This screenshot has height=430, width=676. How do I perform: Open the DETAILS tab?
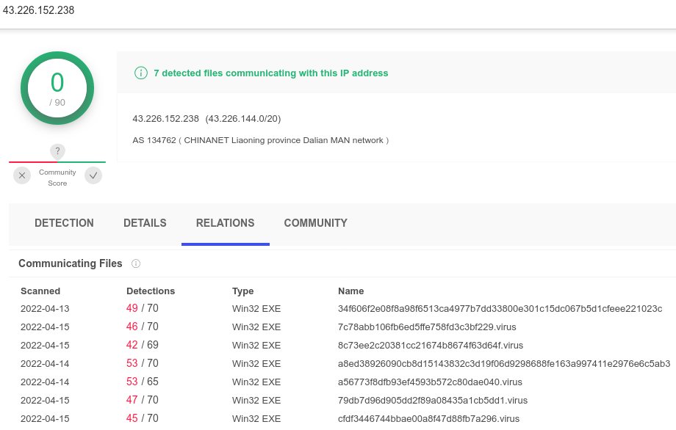pyautogui.click(x=145, y=223)
